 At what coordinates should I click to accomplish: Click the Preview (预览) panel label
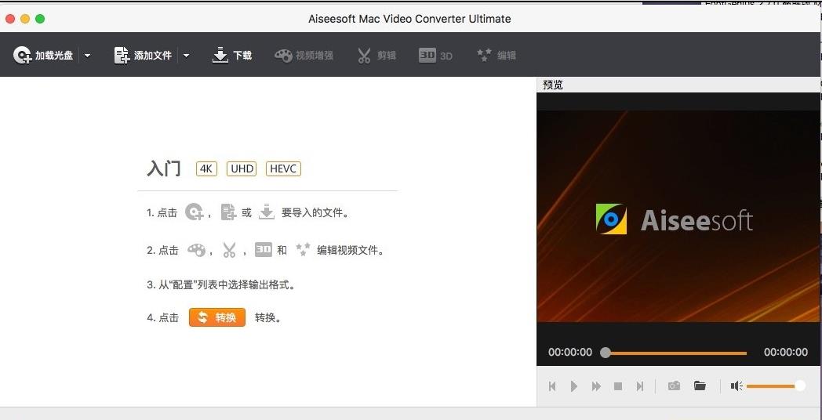(x=553, y=85)
